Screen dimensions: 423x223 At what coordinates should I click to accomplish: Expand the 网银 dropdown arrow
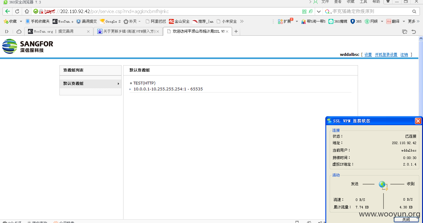point(381,21)
